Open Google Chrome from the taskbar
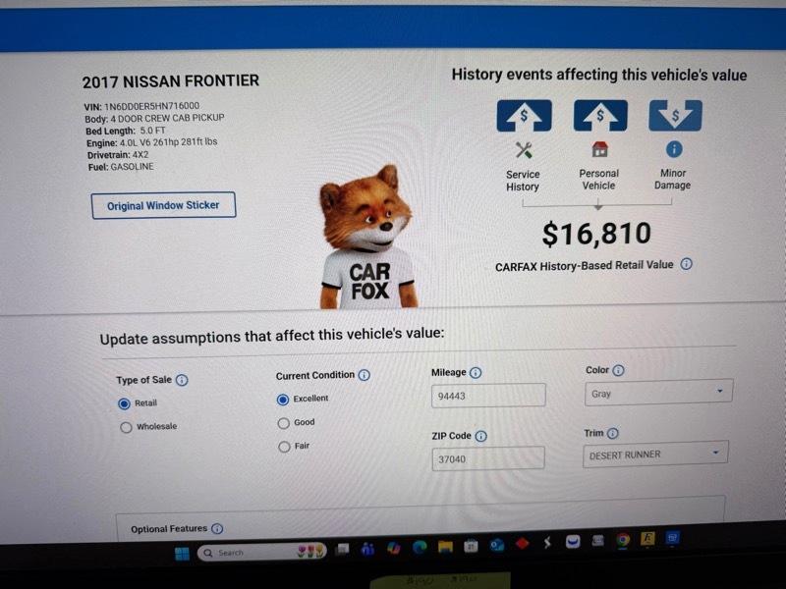This screenshot has height=589, width=786. point(623,540)
